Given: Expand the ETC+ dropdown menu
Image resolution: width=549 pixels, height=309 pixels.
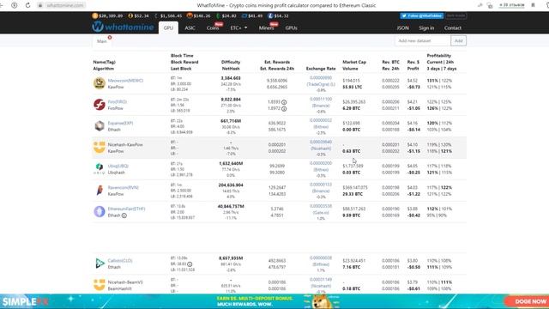Looking at the screenshot, I should coord(238,27).
